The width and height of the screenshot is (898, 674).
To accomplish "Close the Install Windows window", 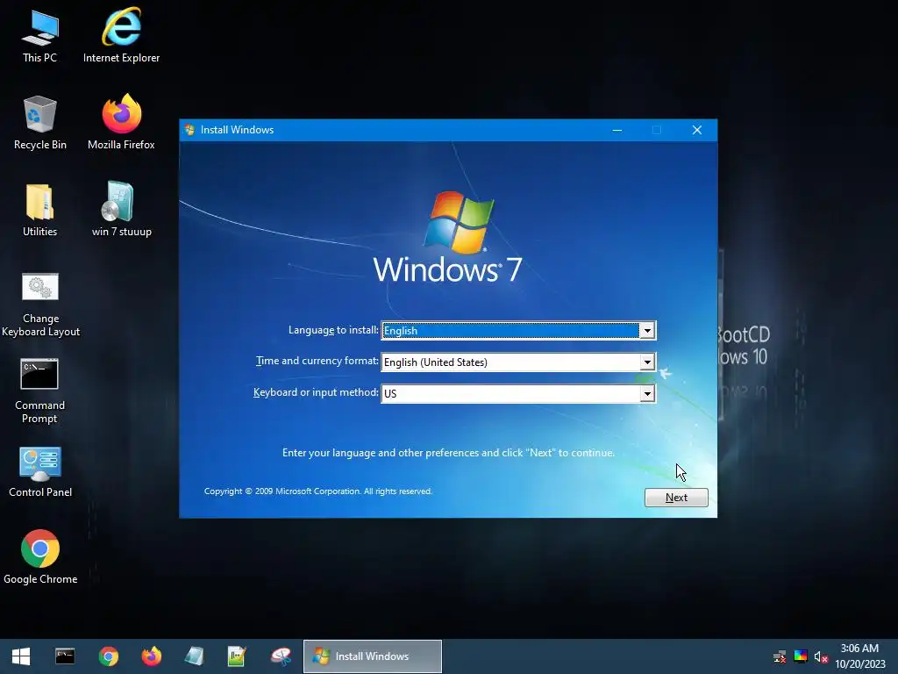I will click(x=697, y=130).
